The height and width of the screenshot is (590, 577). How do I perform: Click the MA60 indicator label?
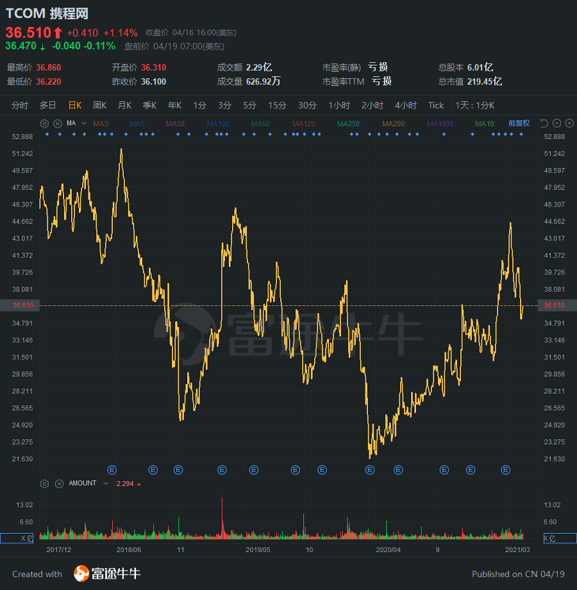pyautogui.click(x=261, y=123)
